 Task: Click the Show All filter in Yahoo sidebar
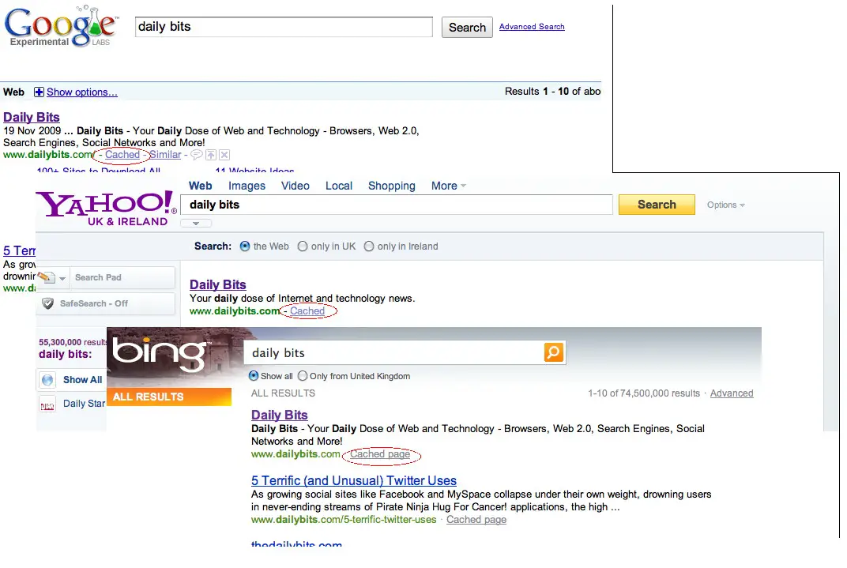pyautogui.click(x=82, y=380)
